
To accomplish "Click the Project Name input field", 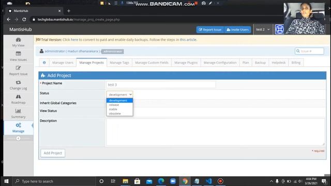I will 161,85.
